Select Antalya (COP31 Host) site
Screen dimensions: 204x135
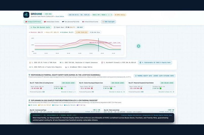33,22
